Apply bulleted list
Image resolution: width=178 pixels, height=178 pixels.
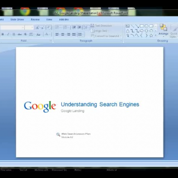pos(57,27)
